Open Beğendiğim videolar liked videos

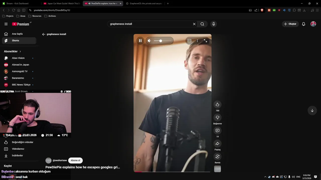(x=19, y=142)
